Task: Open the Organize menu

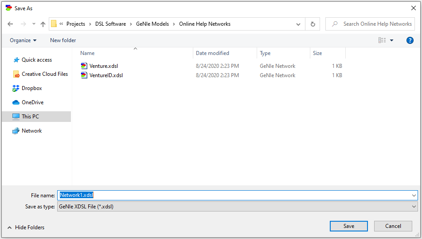Action: click(23, 40)
